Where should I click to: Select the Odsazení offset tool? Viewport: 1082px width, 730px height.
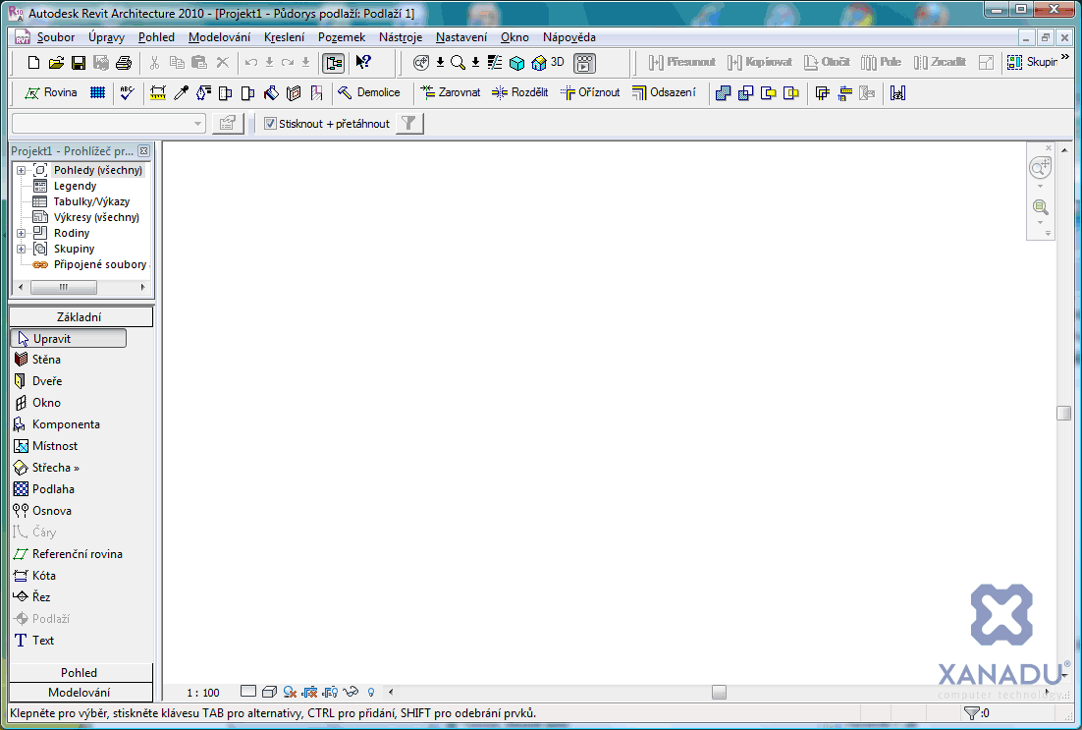664,92
